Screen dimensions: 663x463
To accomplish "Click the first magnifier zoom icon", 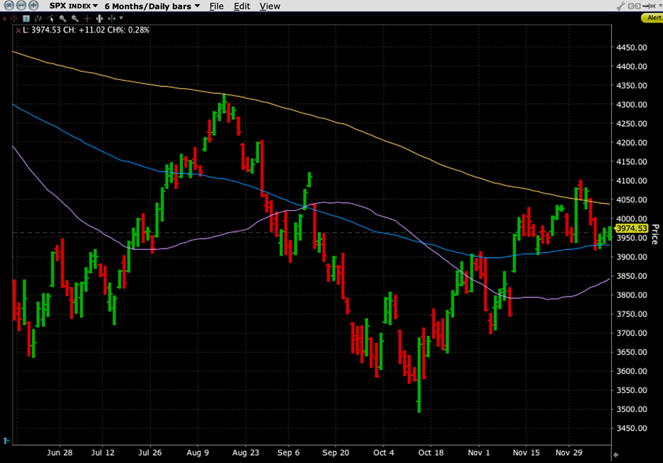I will [x=62, y=18].
